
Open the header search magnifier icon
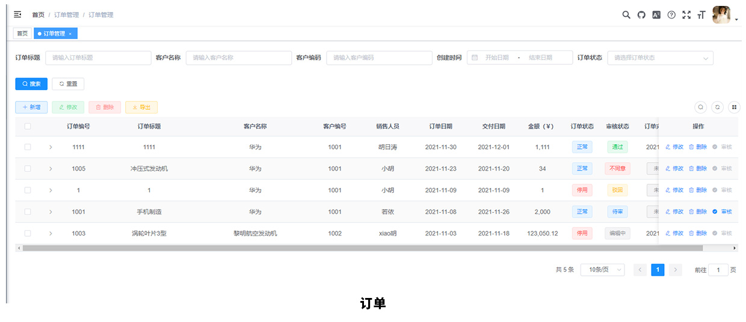click(x=626, y=15)
